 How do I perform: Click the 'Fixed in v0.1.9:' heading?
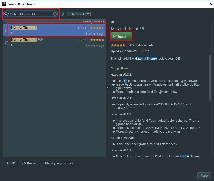[x=121, y=150]
